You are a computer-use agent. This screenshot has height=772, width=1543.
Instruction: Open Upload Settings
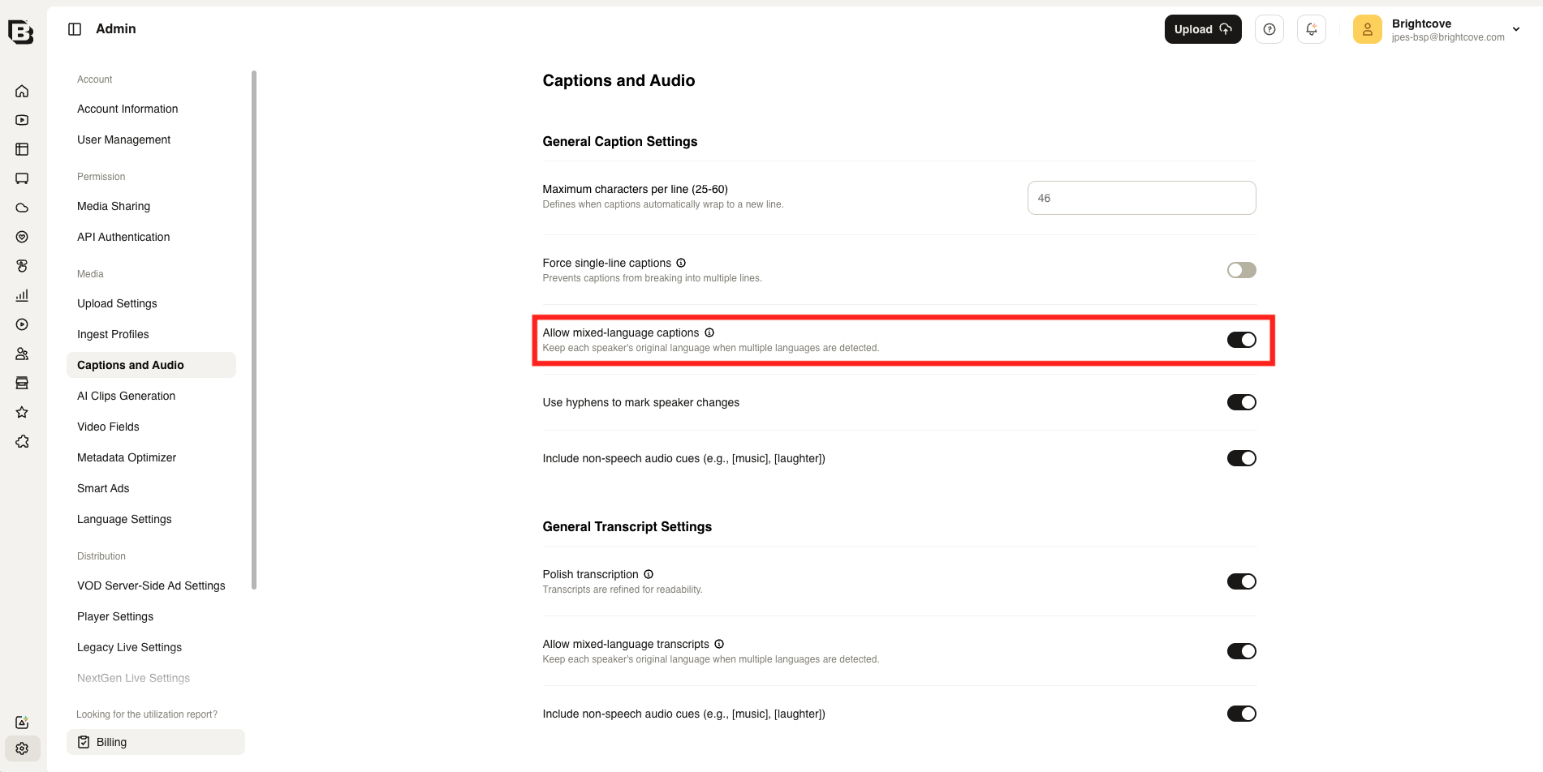[117, 303]
